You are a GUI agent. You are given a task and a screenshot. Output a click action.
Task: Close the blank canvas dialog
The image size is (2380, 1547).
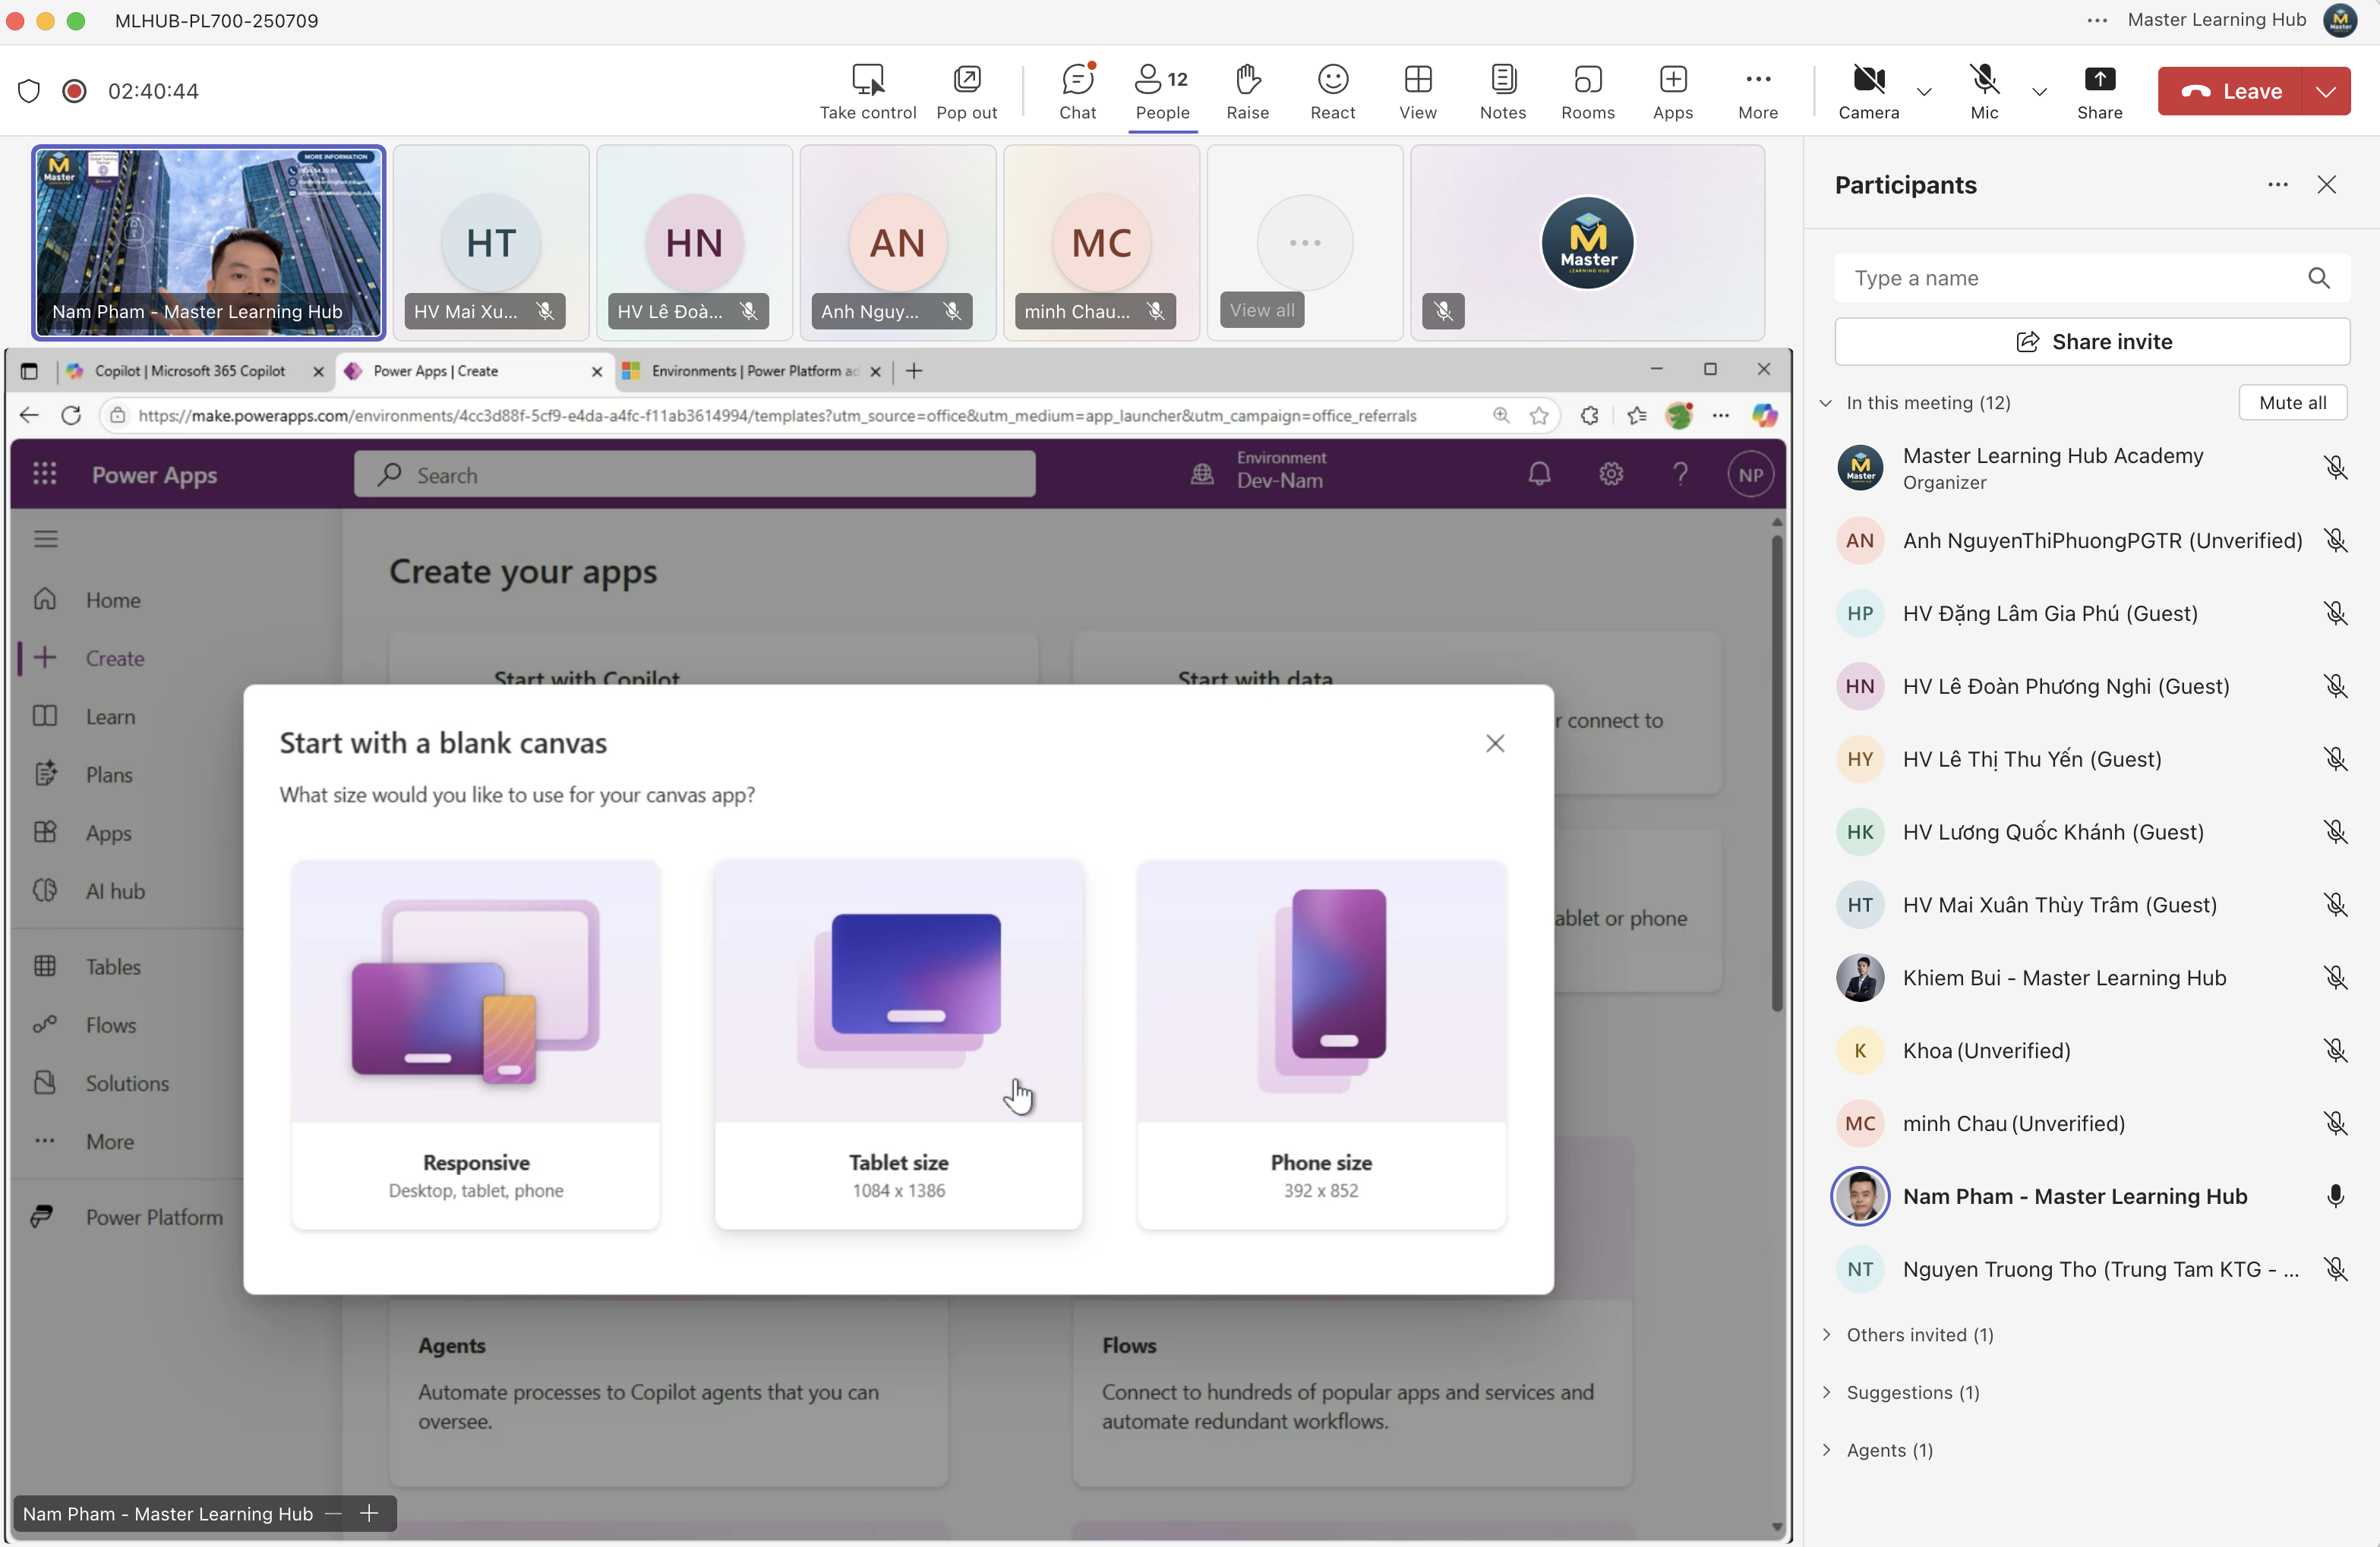(1495, 742)
